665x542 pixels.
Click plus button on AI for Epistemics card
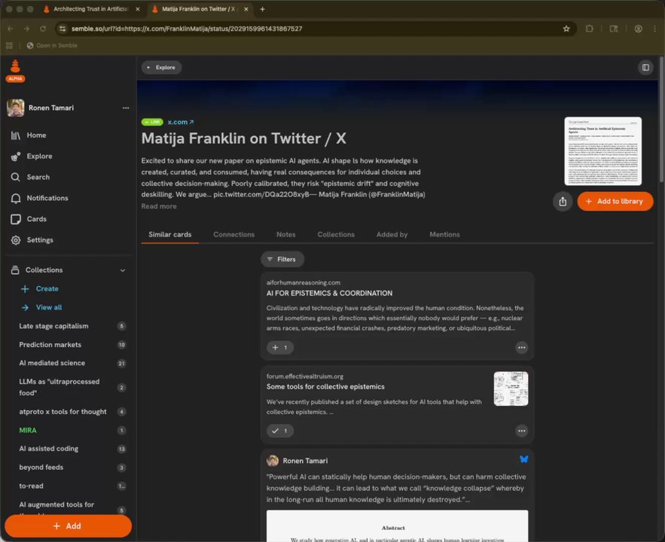click(280, 348)
